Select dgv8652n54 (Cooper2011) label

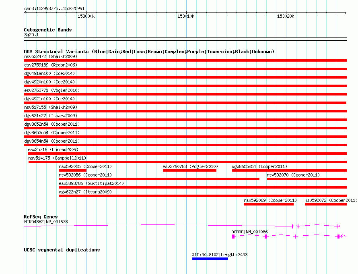(52, 124)
